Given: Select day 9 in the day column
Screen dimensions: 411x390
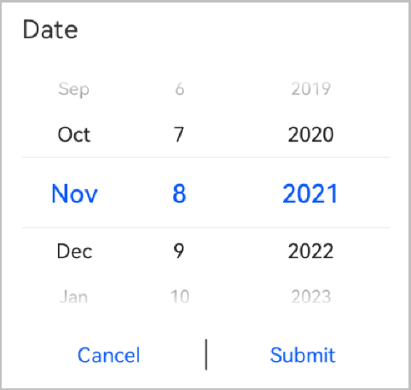Looking at the screenshot, I should 179,251.
